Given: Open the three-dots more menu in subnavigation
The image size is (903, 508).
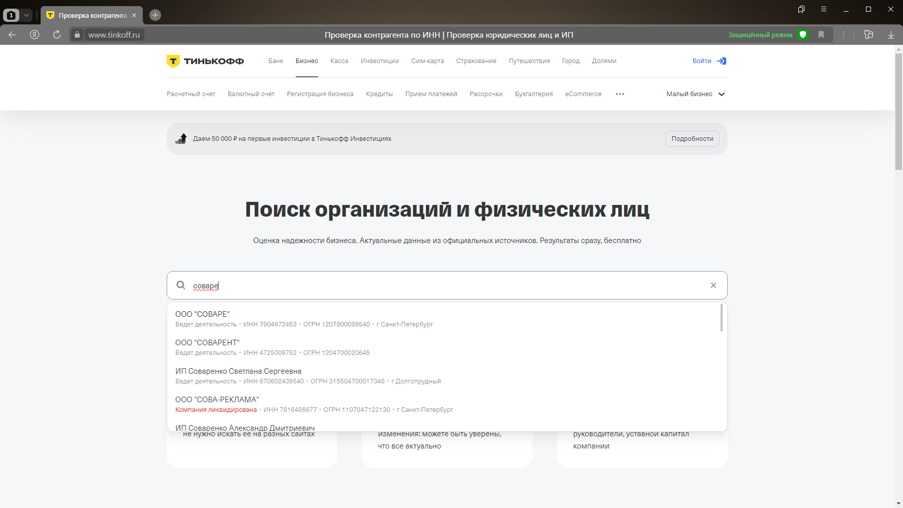Looking at the screenshot, I should click(620, 94).
